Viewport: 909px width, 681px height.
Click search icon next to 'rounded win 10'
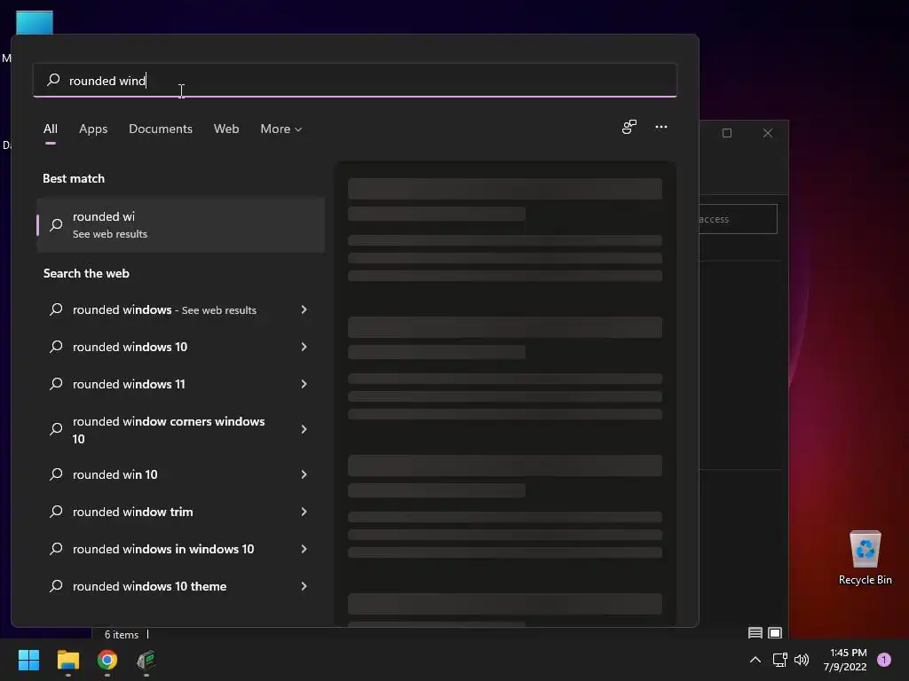tap(56, 474)
